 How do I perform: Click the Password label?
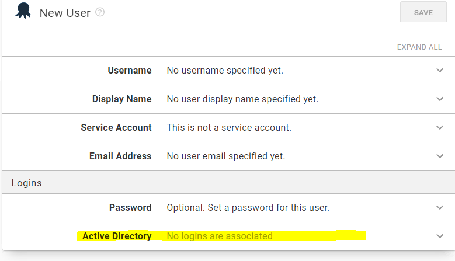click(x=130, y=208)
